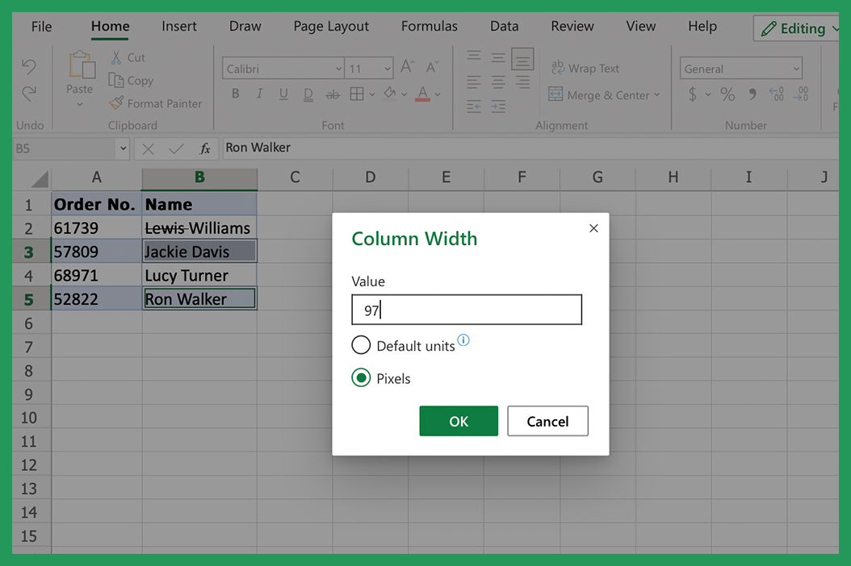Viewport: 851px width, 566px height.
Task: Cancel the Column Width dialog
Action: click(547, 421)
